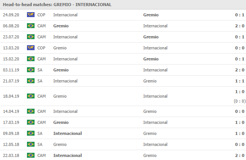
Task: Click the (0 : 0) halftime score on 18.04.19
Action: click(240, 101)
